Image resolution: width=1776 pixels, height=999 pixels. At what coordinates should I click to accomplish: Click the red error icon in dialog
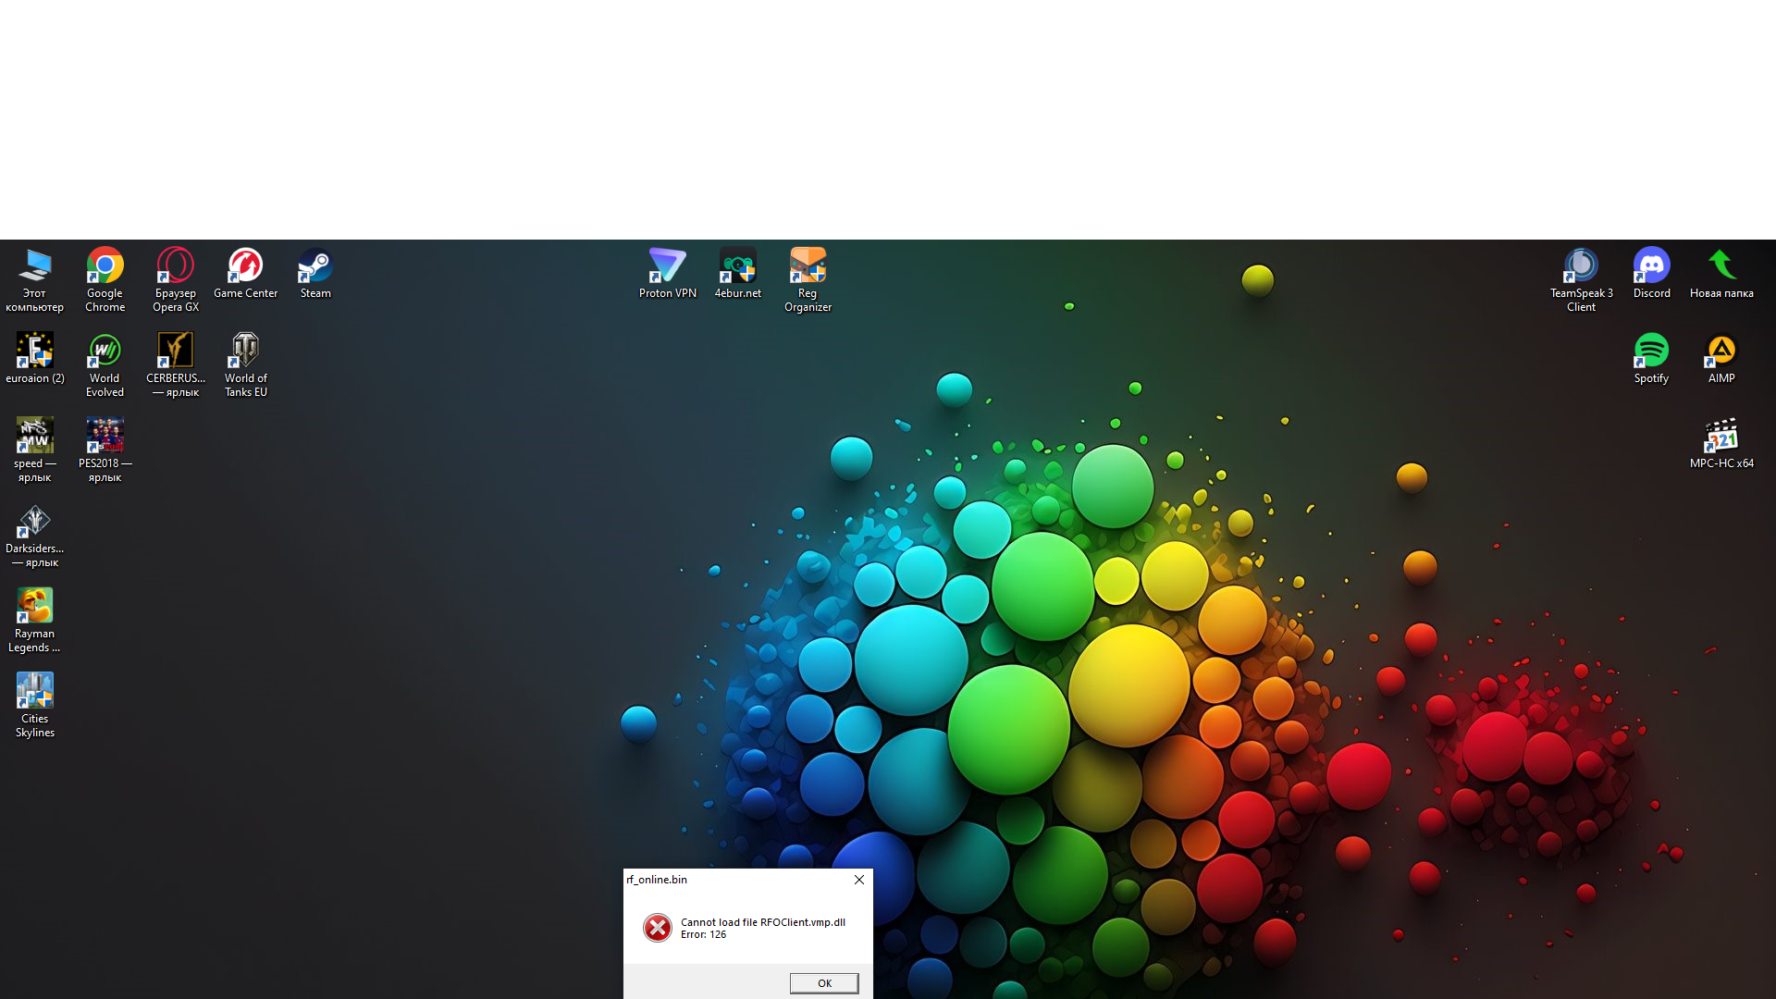coord(658,928)
